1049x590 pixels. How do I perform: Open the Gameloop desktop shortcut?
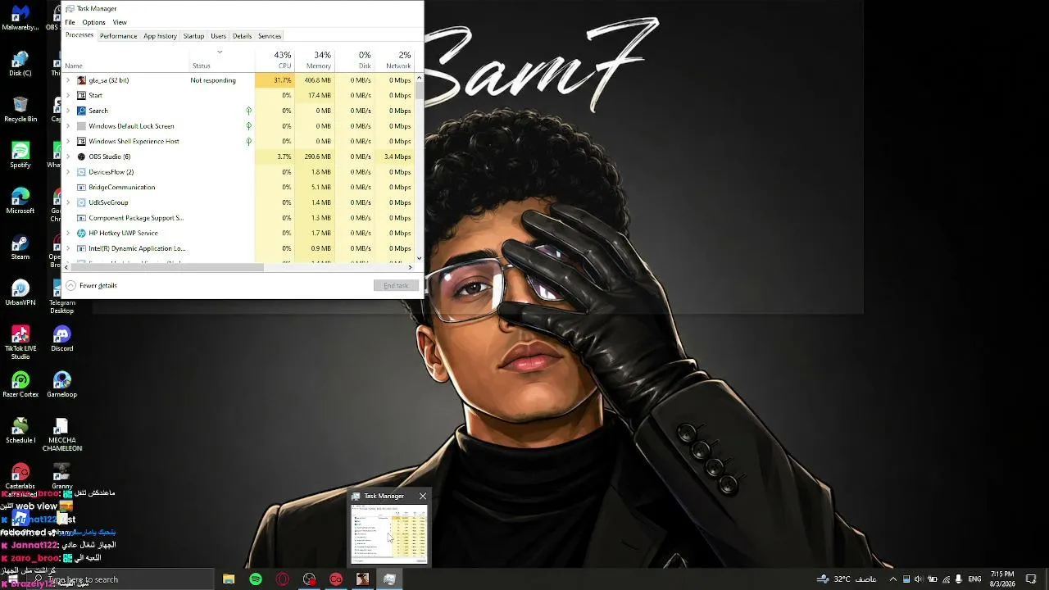click(61, 384)
